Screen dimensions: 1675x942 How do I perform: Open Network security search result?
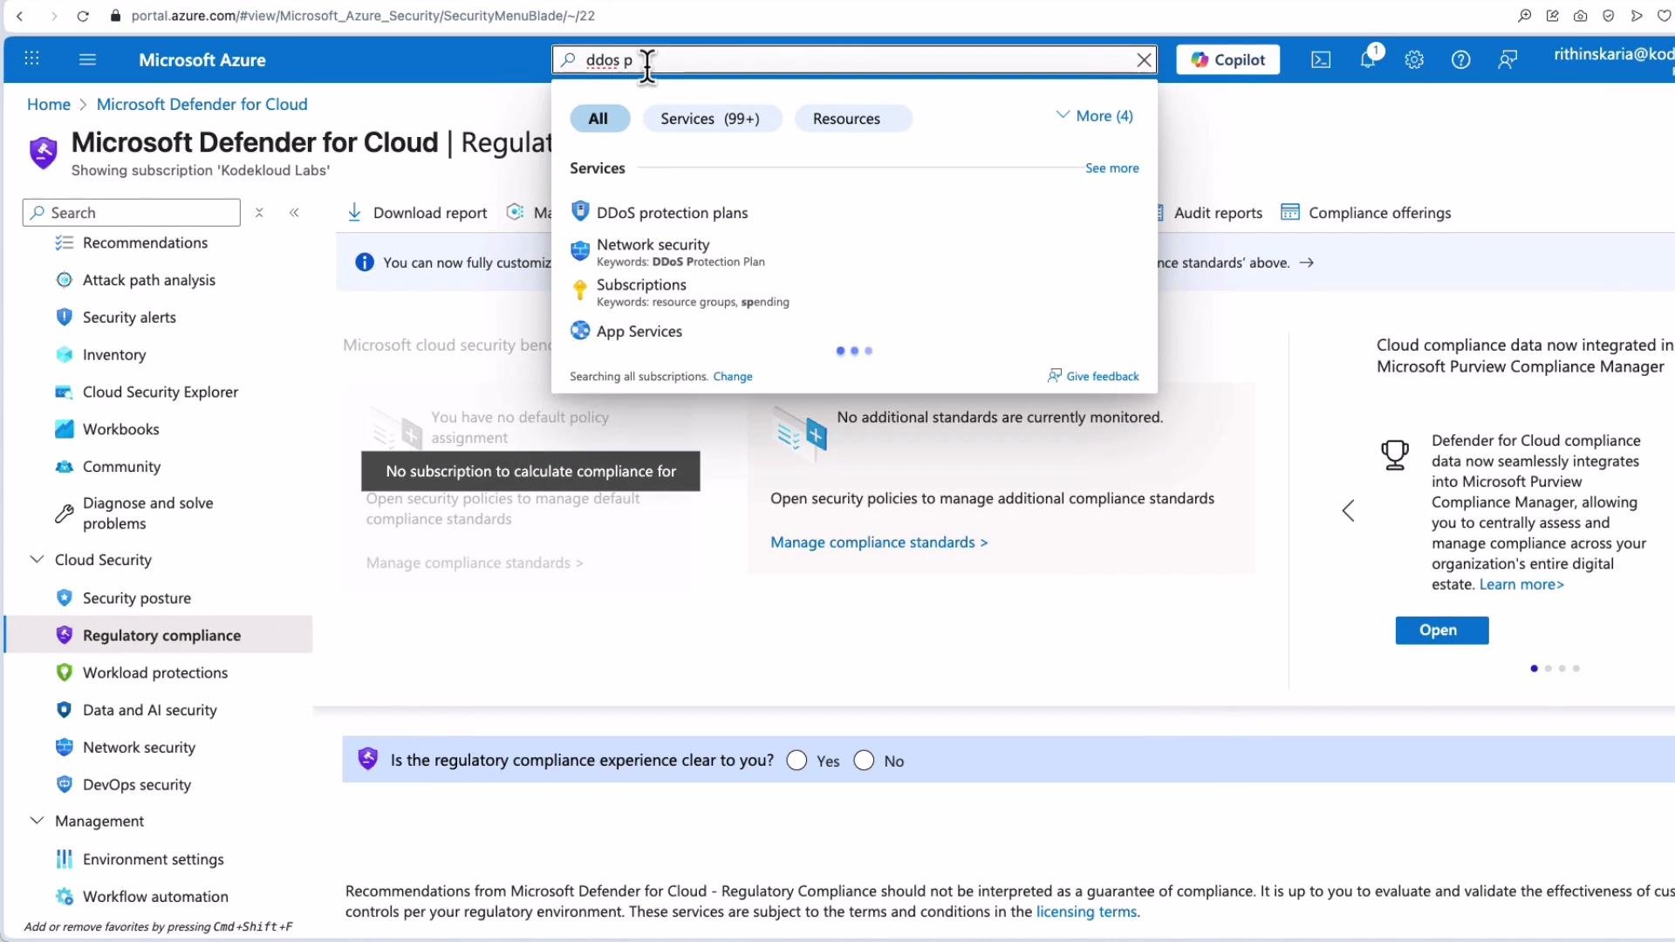coord(653,245)
